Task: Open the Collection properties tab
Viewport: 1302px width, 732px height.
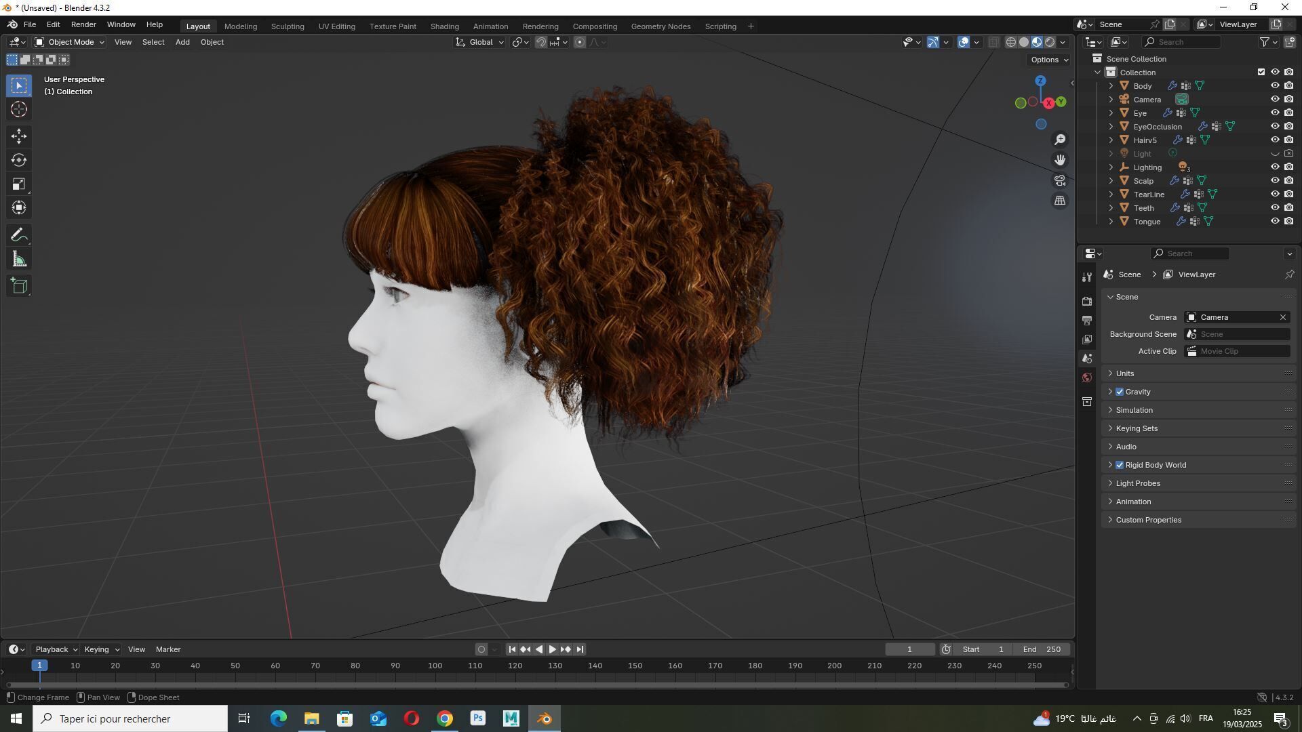Action: tap(1087, 401)
